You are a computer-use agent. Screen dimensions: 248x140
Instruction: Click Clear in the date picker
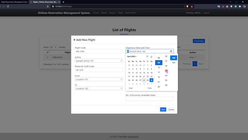[x=131, y=88]
